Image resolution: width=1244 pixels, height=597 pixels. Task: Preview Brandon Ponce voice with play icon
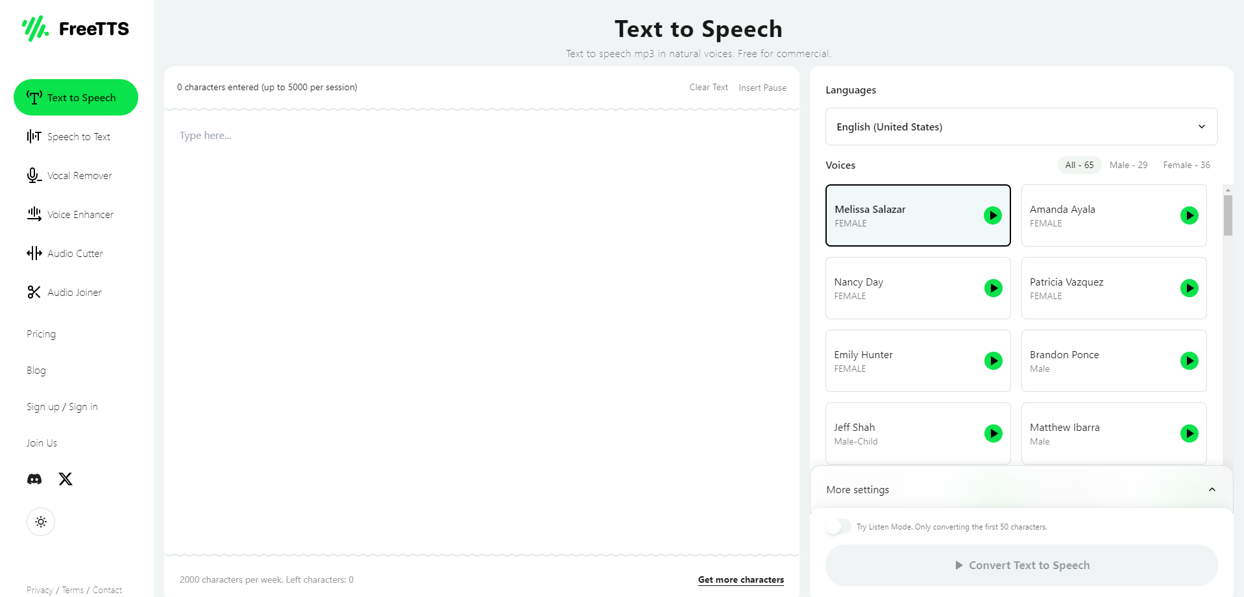(x=1189, y=361)
